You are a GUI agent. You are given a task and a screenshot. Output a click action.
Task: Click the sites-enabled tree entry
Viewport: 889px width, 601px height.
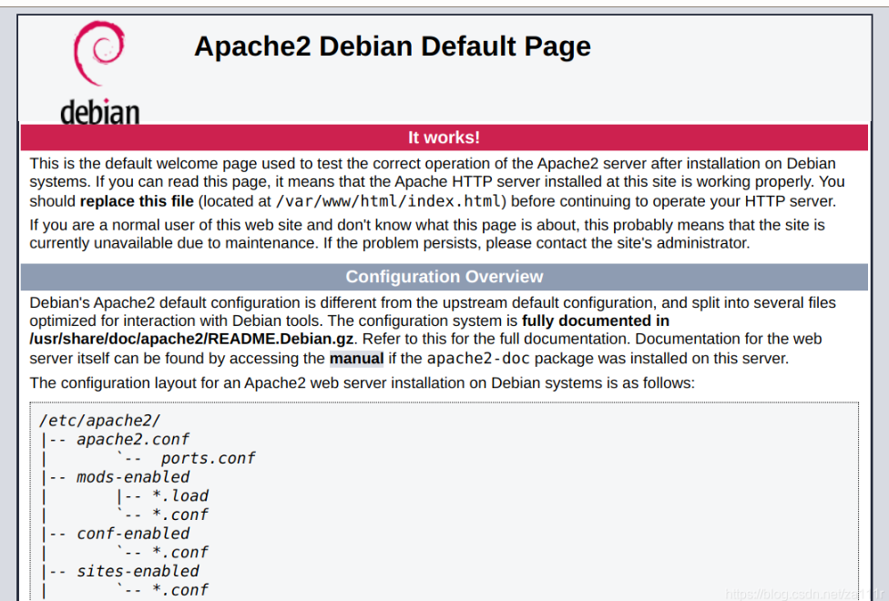click(138, 571)
